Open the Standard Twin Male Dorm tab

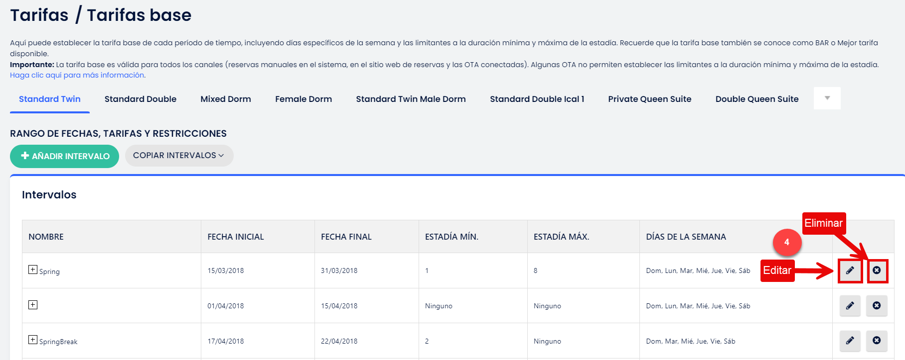point(411,99)
